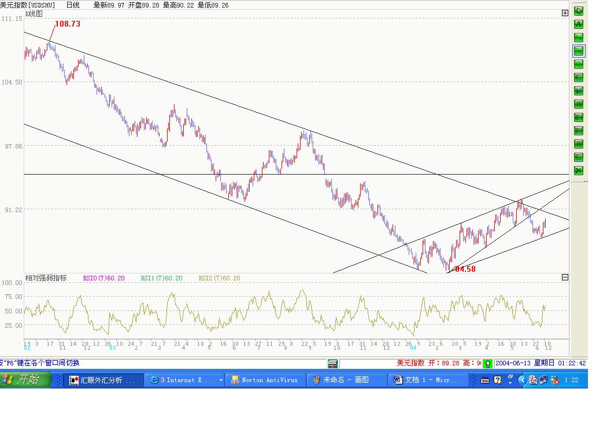The height and width of the screenshot is (444, 592).
Task: Switch to 汇眼外汇分析 taskbar button
Action: pyautogui.click(x=103, y=380)
